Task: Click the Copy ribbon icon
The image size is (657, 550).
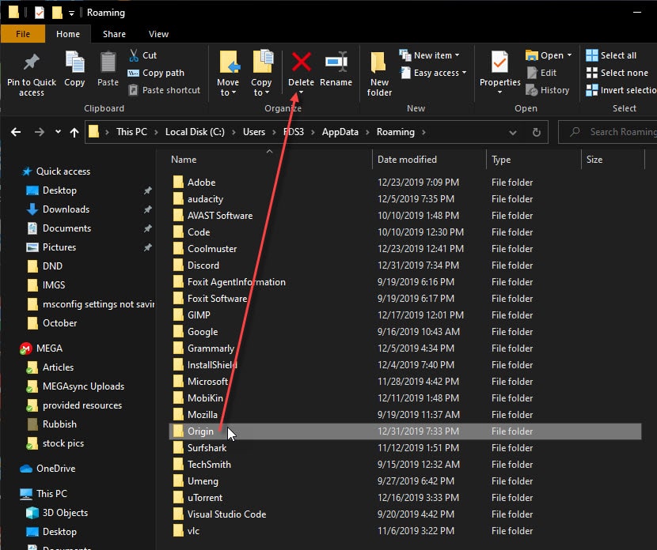Action: point(74,62)
